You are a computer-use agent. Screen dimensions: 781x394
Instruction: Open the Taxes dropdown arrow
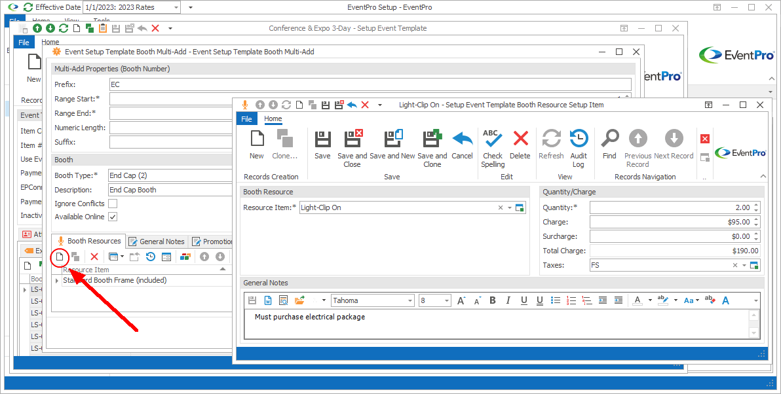pyautogui.click(x=744, y=265)
